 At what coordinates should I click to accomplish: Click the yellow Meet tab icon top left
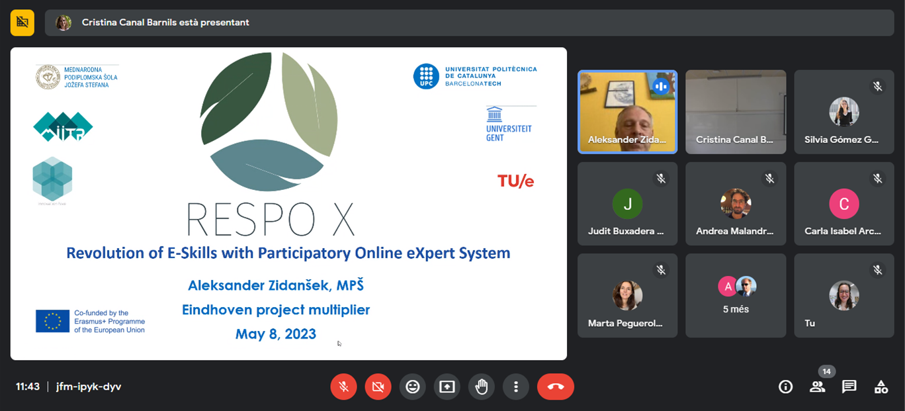(22, 22)
